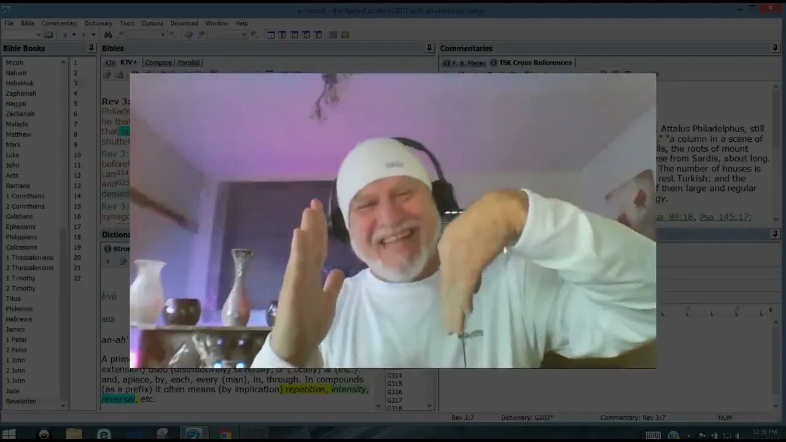The width and height of the screenshot is (786, 442).
Task: Click the info icon beside Strong dictionary tab
Action: pos(107,249)
